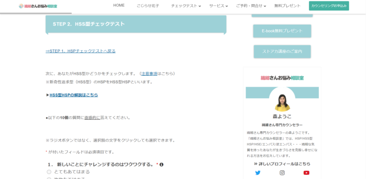Click the info icon beside question 1
This screenshot has height=179, width=366.
(161, 164)
